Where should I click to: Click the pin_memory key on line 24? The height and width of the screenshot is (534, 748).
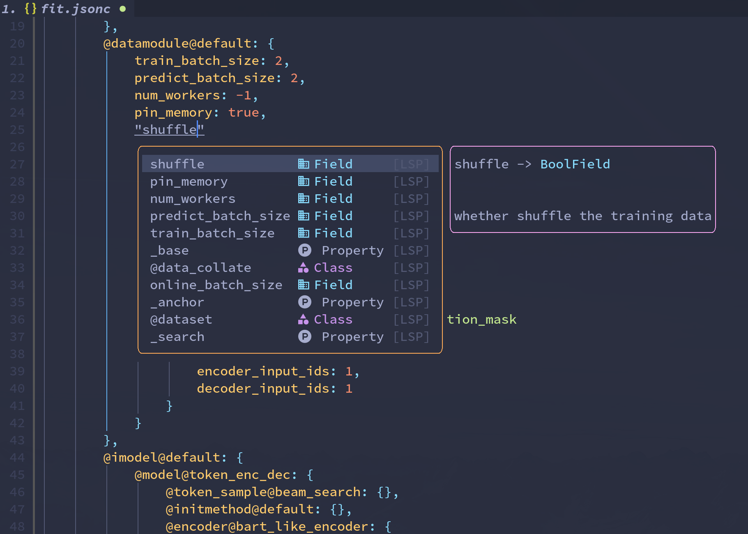tap(173, 112)
